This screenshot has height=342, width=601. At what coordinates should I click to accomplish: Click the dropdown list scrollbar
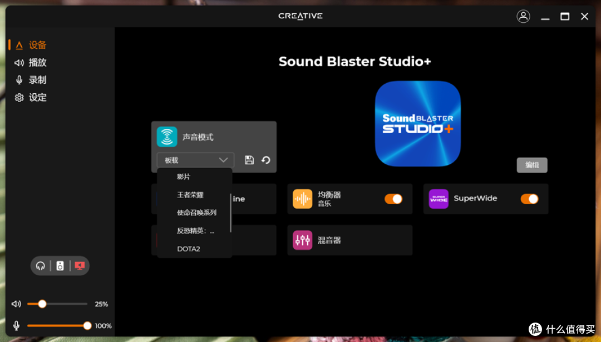230,213
